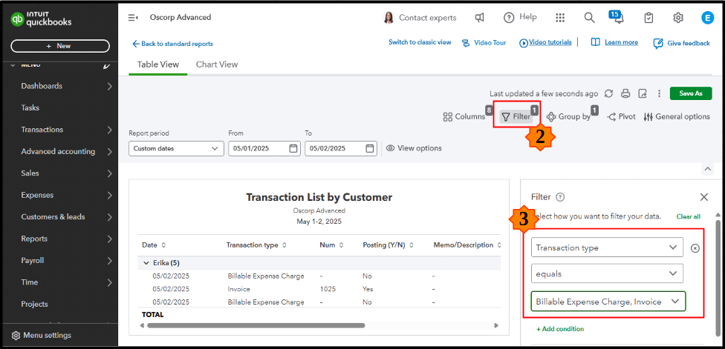Edit the menu with pencil icon
Image resolution: width=725 pixels, height=349 pixels.
[107, 65]
